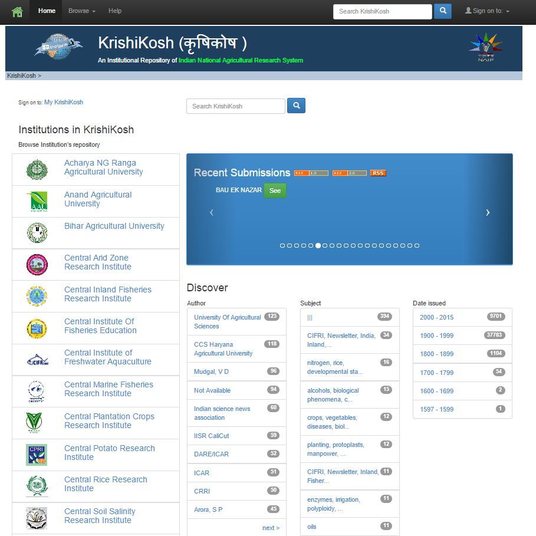Click Central Institute Of Fisheries Education logo
Image resolution: width=536 pixels, height=536 pixels.
point(37,328)
